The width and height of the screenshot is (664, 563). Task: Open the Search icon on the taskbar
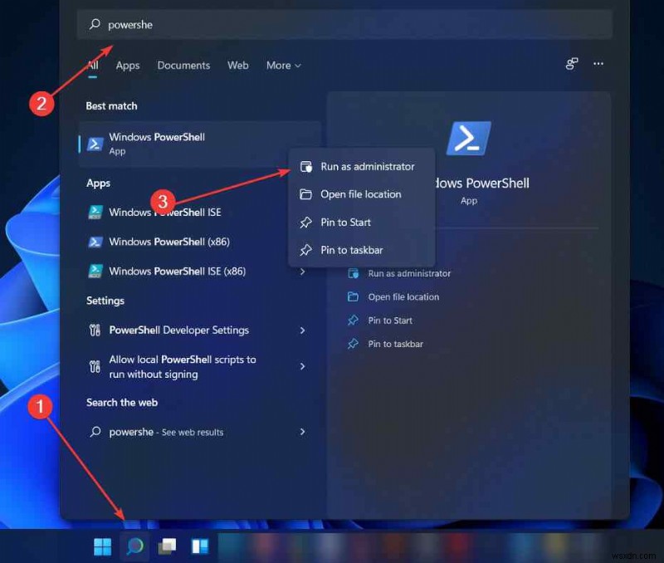point(134,546)
